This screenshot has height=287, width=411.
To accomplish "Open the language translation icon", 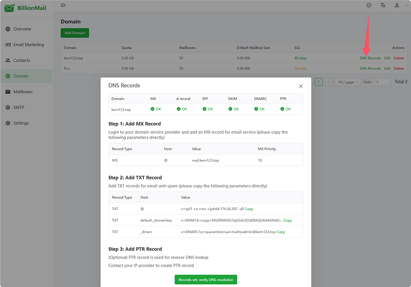I will click(383, 5).
